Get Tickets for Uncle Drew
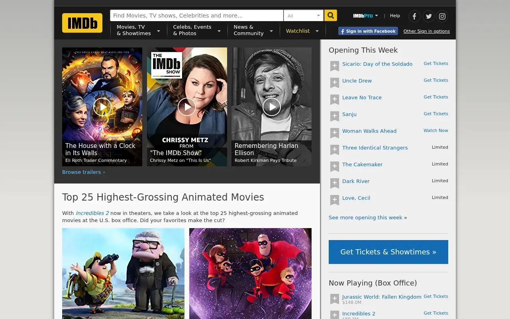This screenshot has height=319, width=510. [436, 80]
